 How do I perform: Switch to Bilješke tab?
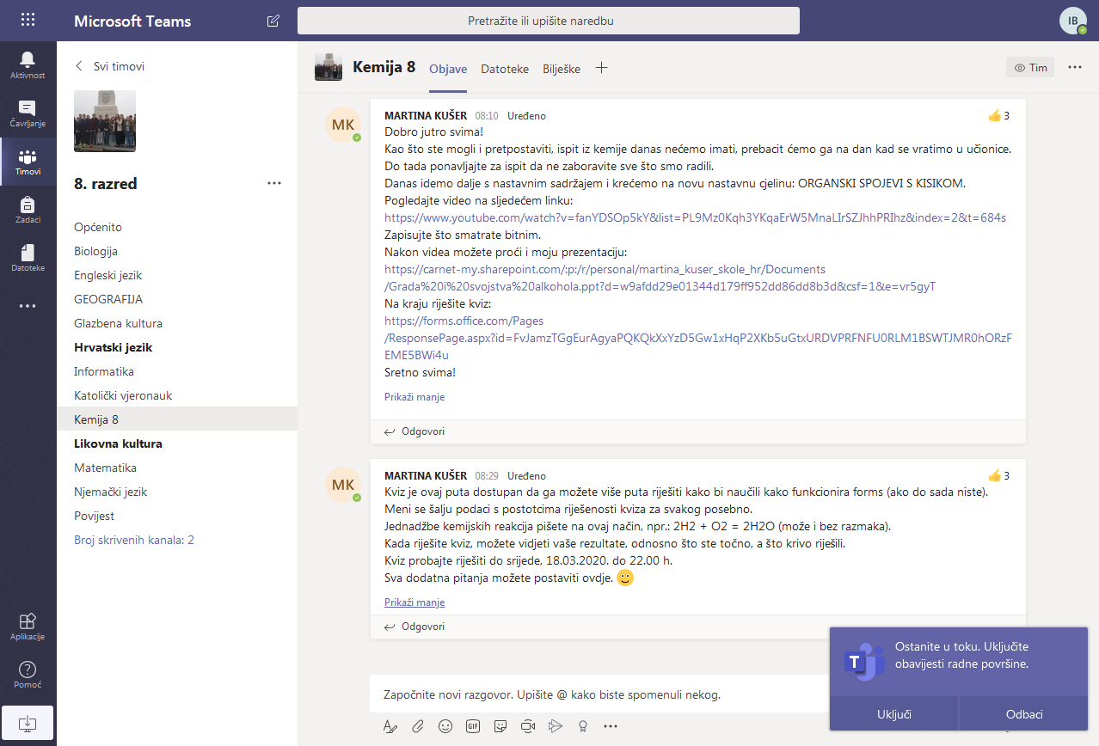tap(562, 69)
